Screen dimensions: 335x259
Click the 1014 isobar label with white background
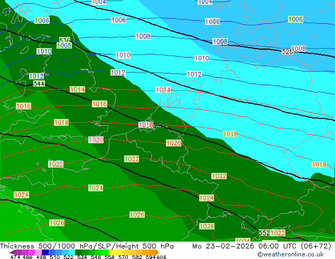pos(163,89)
